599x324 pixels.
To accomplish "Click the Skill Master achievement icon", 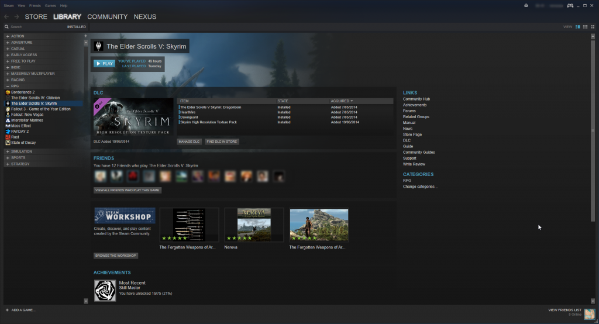I will tap(105, 291).
